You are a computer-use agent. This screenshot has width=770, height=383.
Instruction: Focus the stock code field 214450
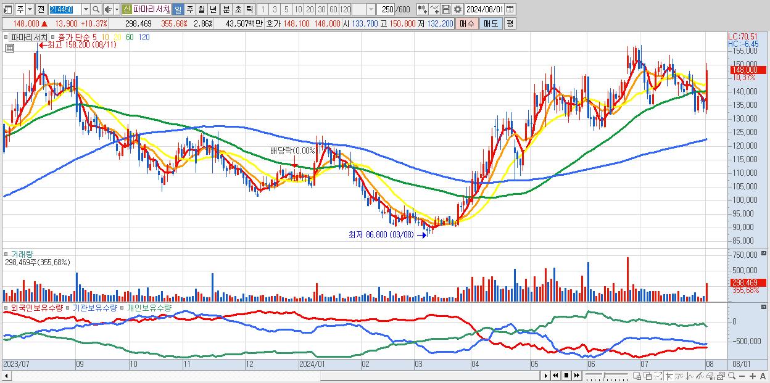coord(65,10)
